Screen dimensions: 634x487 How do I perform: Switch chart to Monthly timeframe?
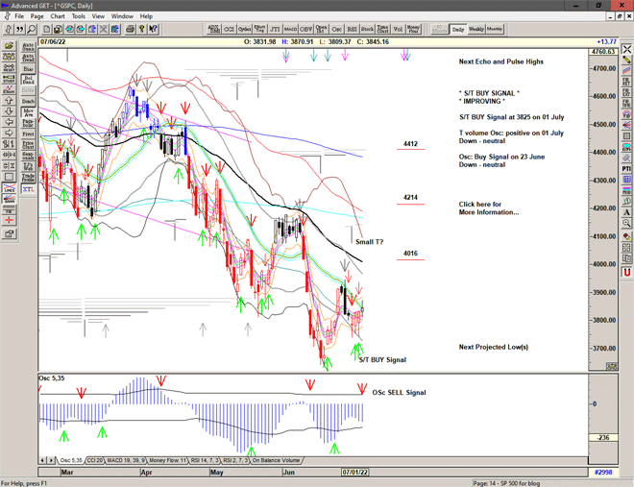pos(495,30)
